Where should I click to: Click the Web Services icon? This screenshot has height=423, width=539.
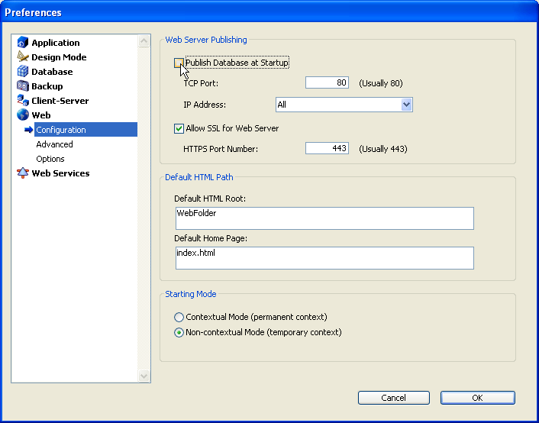tap(23, 173)
